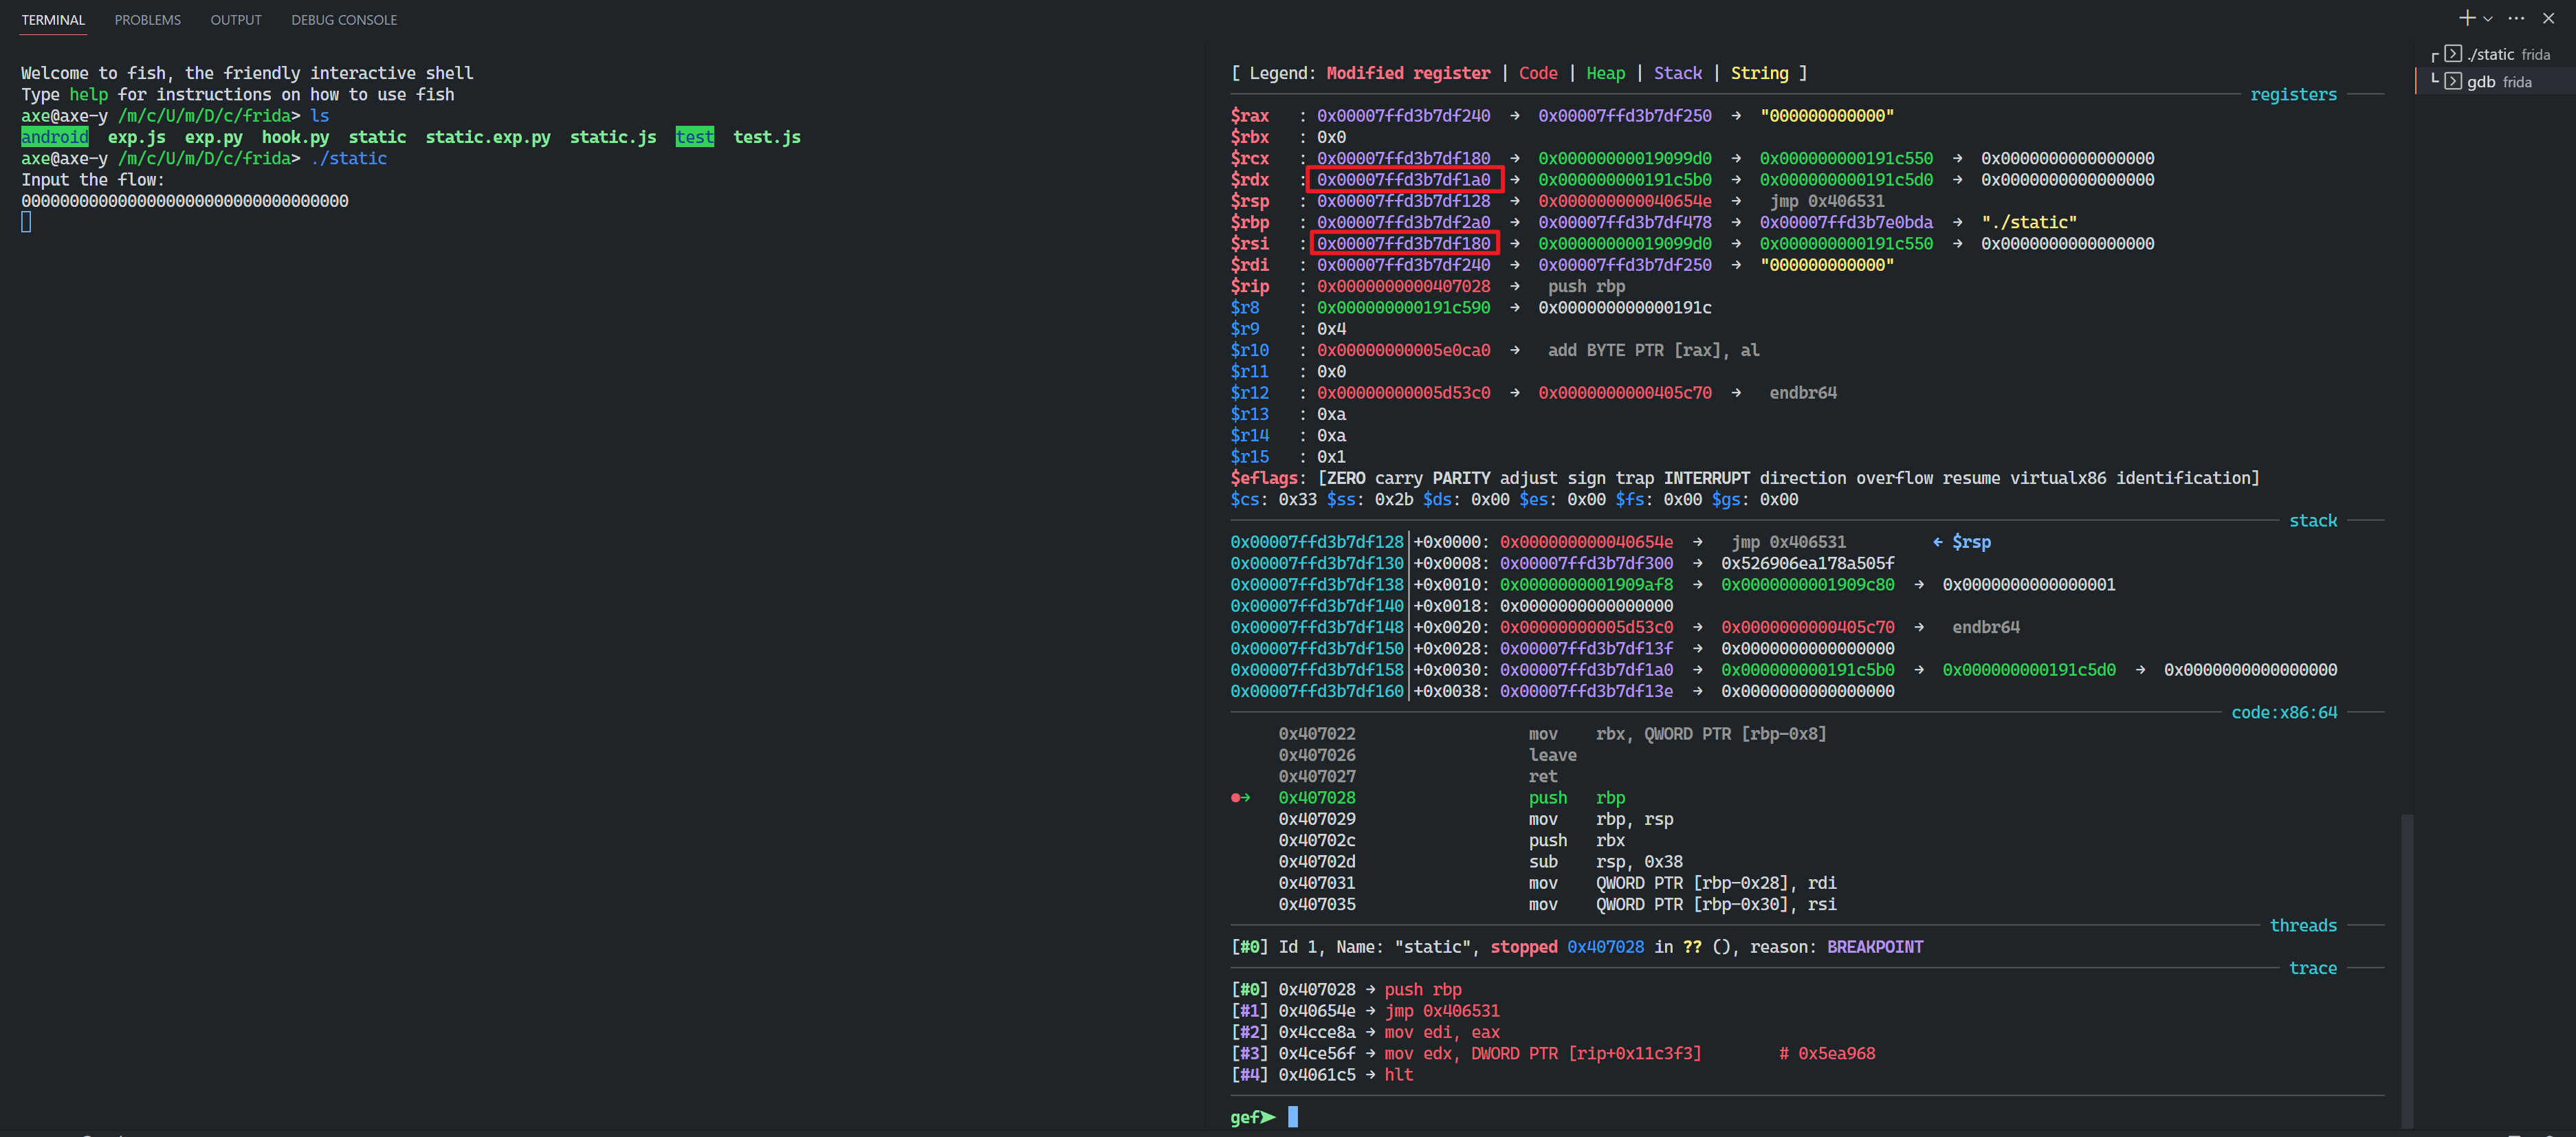This screenshot has width=2576, height=1137.
Task: Click the static.exp.py filename in ls output
Action: tap(487, 137)
